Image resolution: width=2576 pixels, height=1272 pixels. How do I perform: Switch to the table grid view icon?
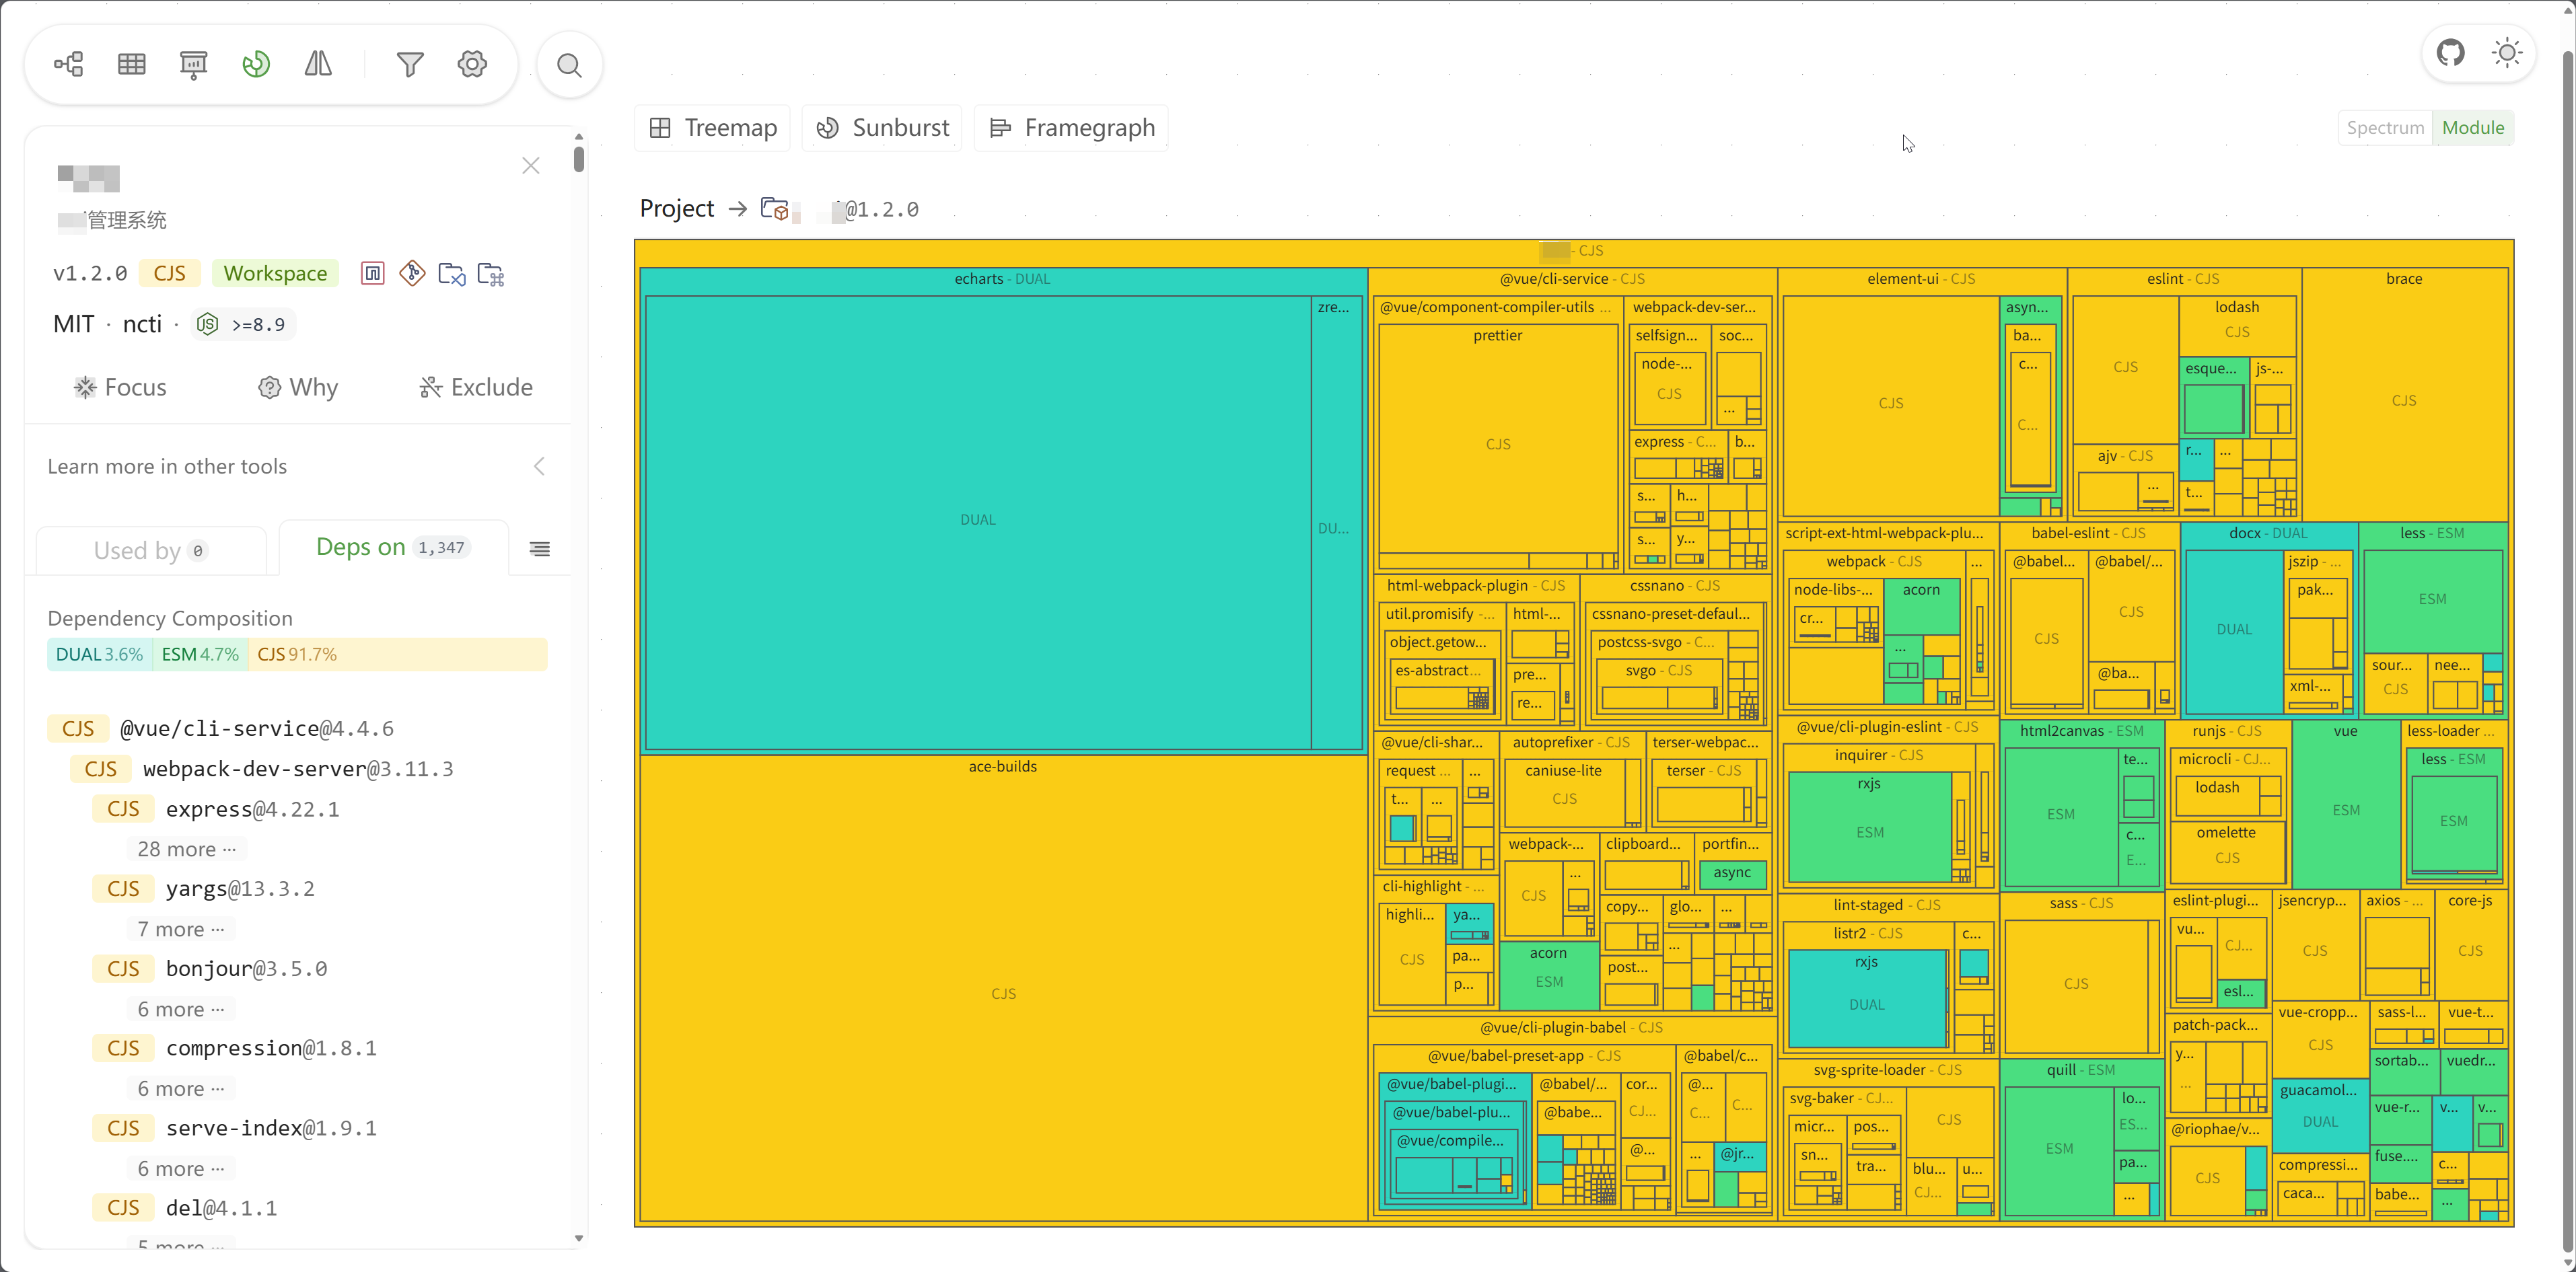pos(132,65)
